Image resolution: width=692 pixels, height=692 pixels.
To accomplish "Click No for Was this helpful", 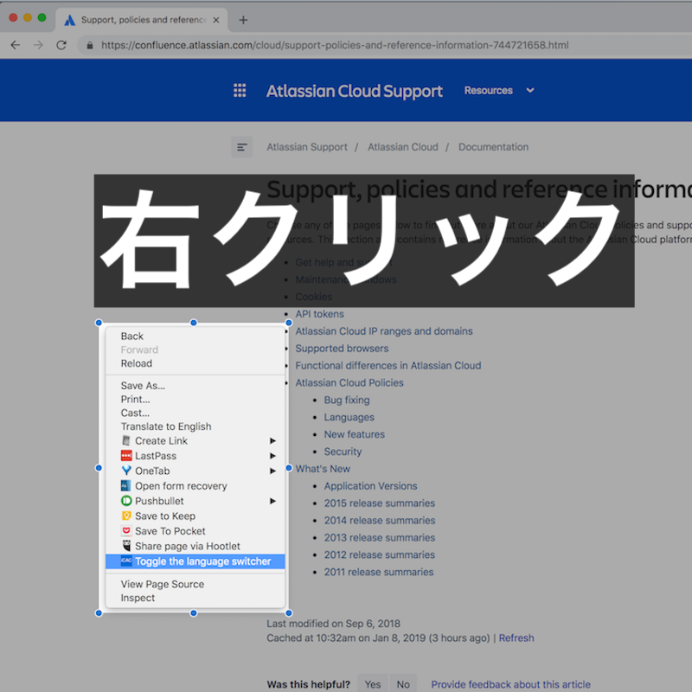I will 403,684.
